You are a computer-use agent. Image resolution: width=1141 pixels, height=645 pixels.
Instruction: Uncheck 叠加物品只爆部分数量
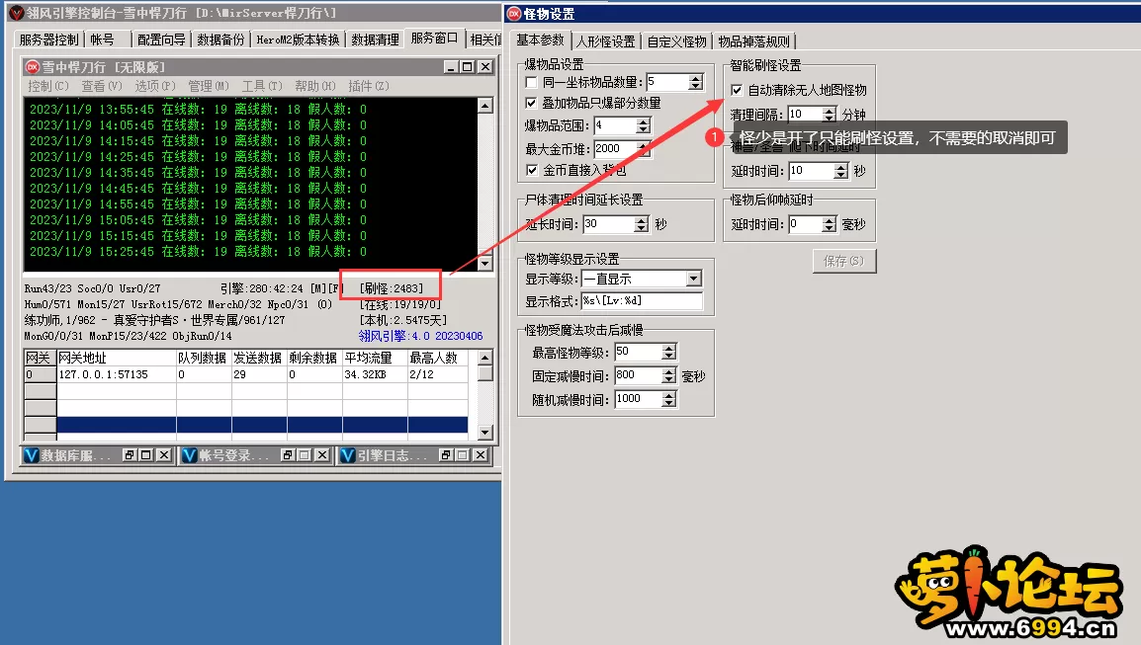coord(531,104)
